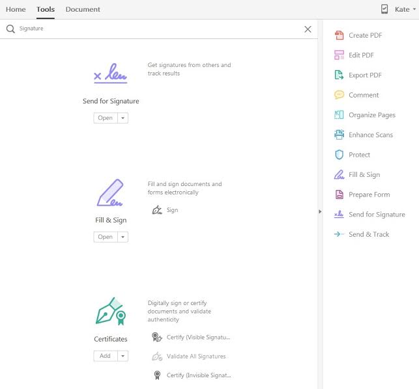Click the large Certificates pen nib icon
The image size is (419, 389).
click(x=111, y=311)
